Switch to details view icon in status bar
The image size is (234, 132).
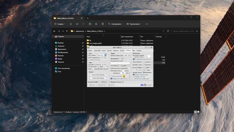pos(195,112)
